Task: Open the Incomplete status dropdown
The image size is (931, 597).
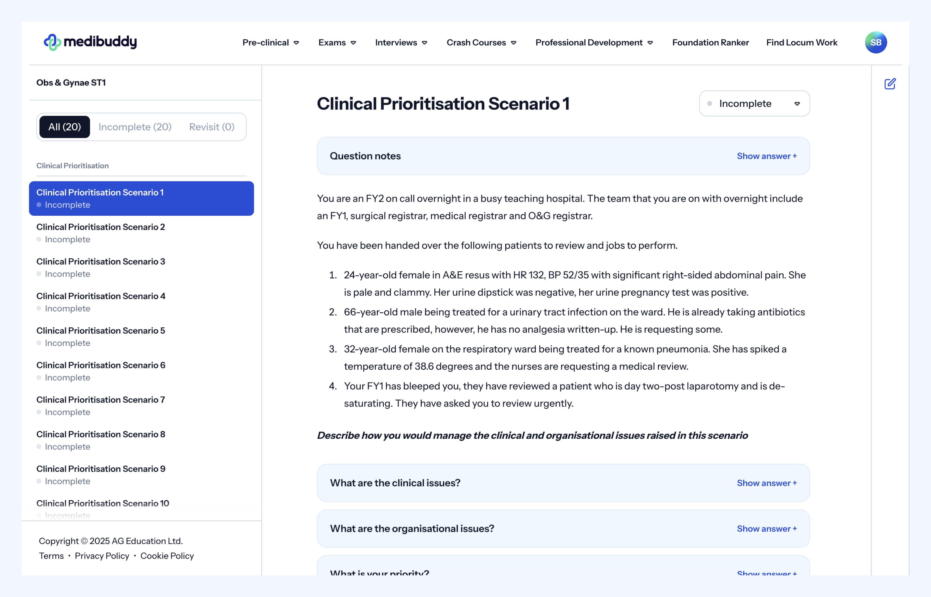Action: pos(754,104)
